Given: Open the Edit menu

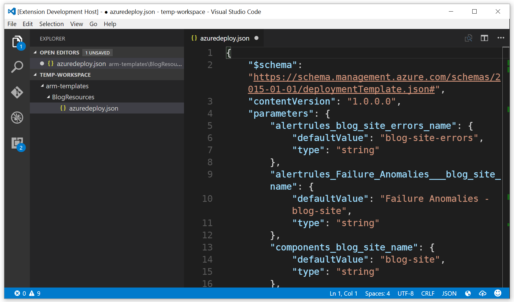Looking at the screenshot, I should (28, 24).
